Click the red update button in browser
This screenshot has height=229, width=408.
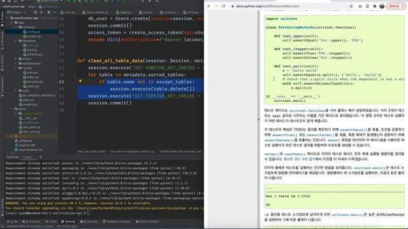pos(396,6)
